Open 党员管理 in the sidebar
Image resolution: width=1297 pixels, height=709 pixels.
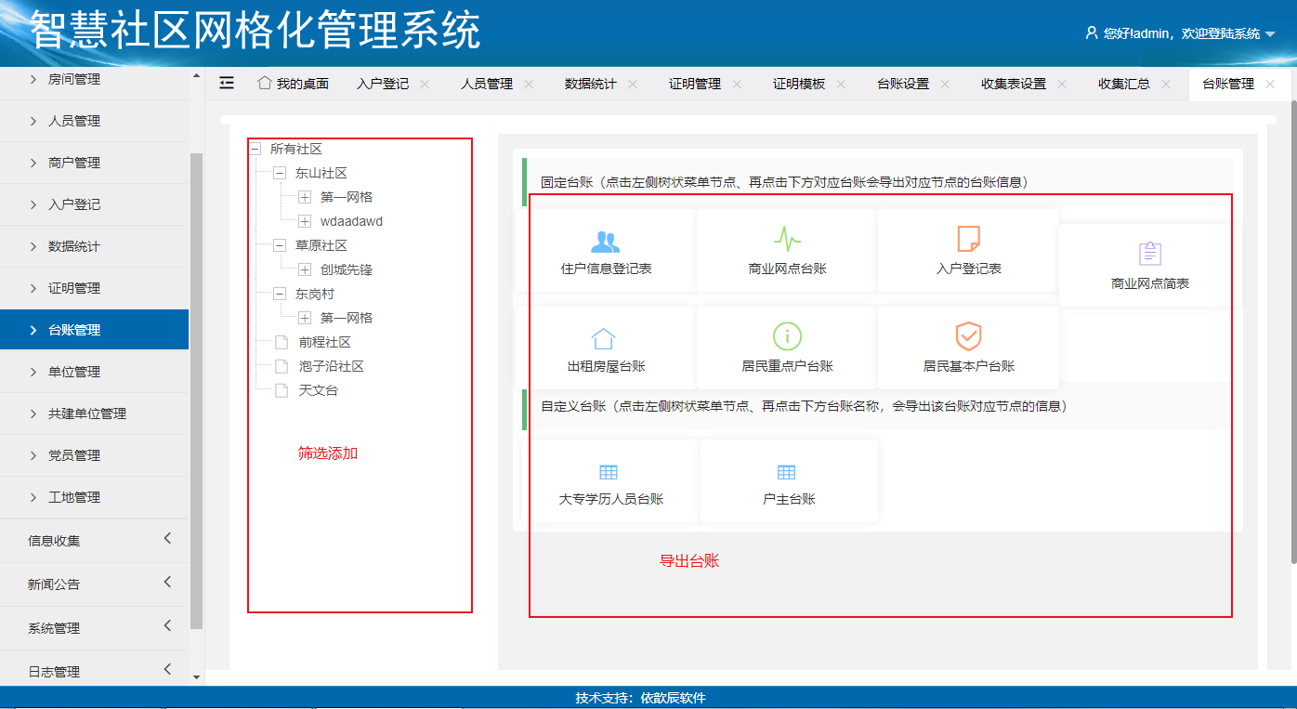click(74, 455)
